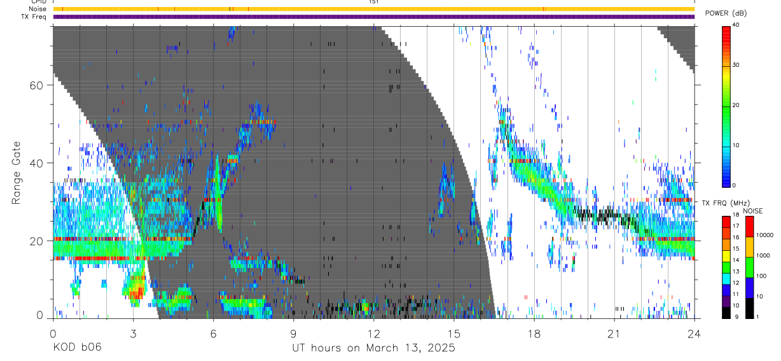
Task: Click the '10000' tick on NOISE scale
Action: (765, 236)
